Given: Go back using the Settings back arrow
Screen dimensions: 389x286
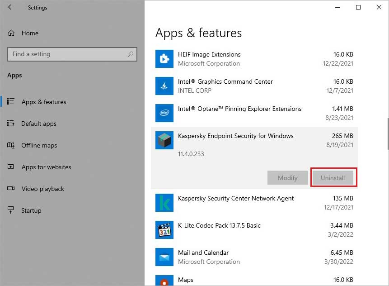Looking at the screenshot, I should pyautogui.click(x=11, y=7).
